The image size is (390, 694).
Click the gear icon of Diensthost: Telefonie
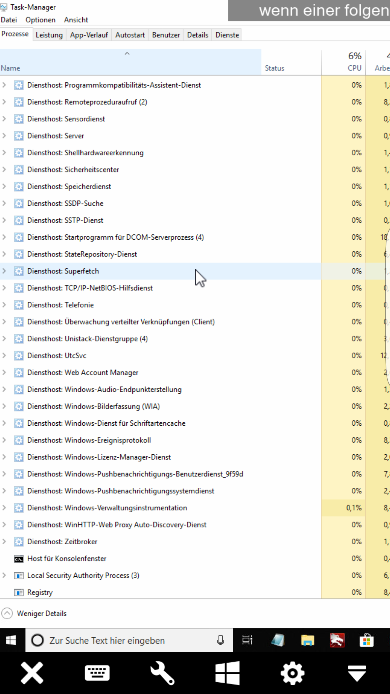pos(19,305)
